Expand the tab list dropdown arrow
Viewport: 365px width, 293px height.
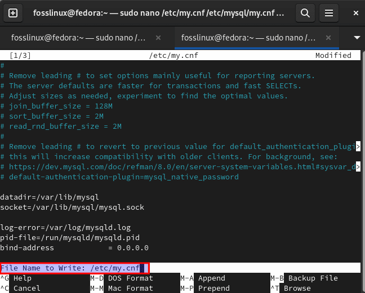[357, 38]
